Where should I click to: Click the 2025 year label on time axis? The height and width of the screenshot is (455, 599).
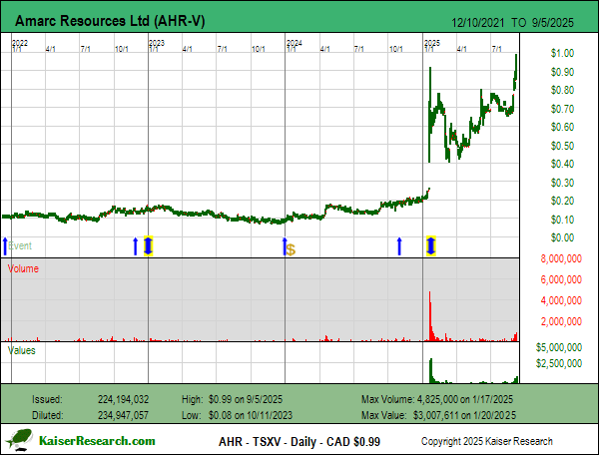tap(432, 43)
